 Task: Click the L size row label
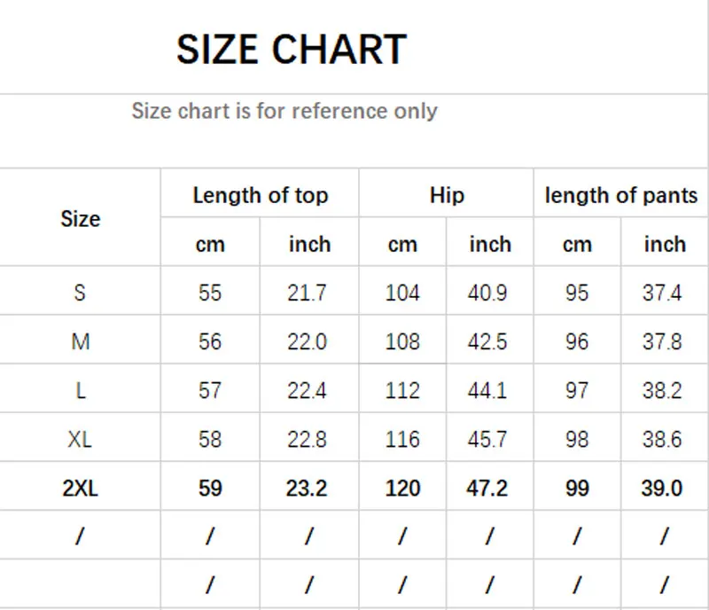(80, 390)
